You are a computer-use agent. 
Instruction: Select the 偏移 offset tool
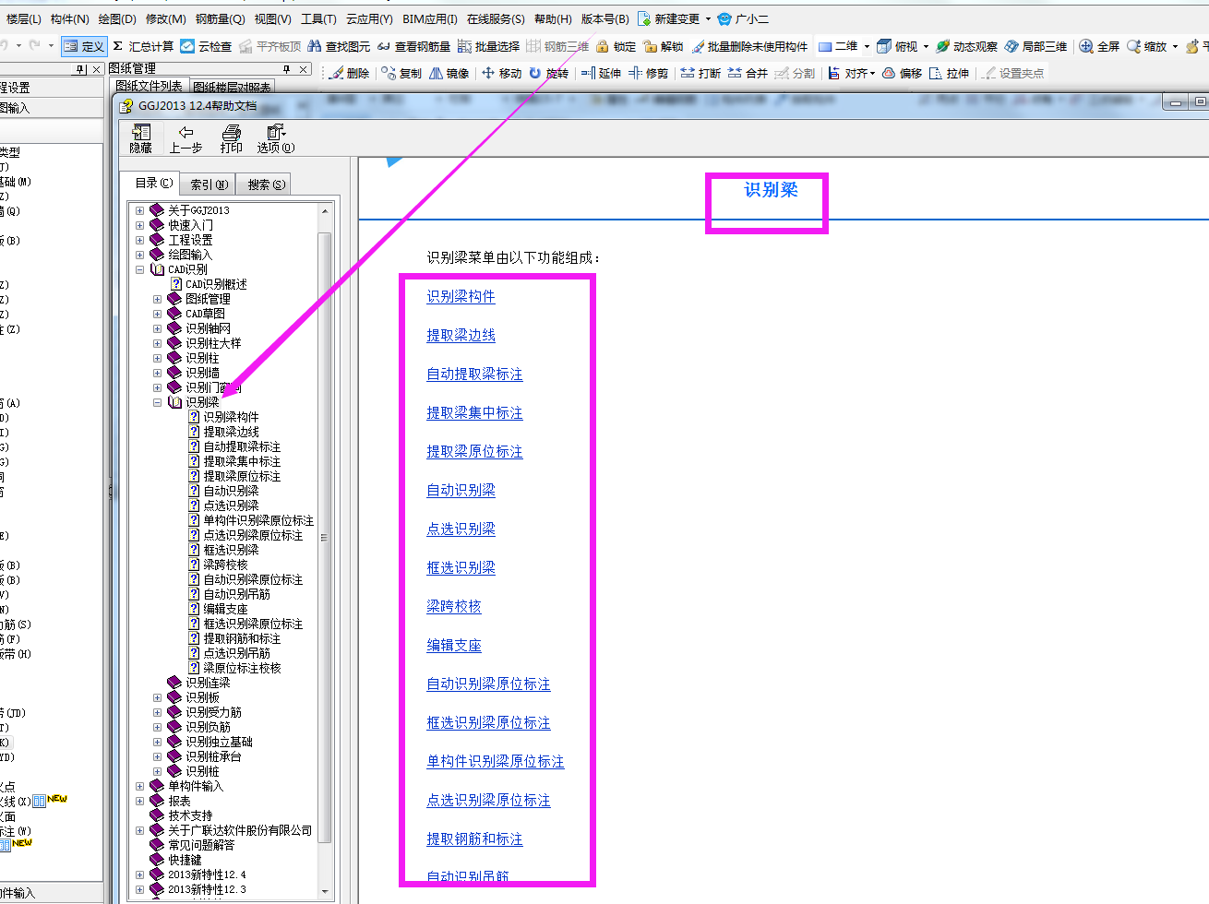[902, 73]
